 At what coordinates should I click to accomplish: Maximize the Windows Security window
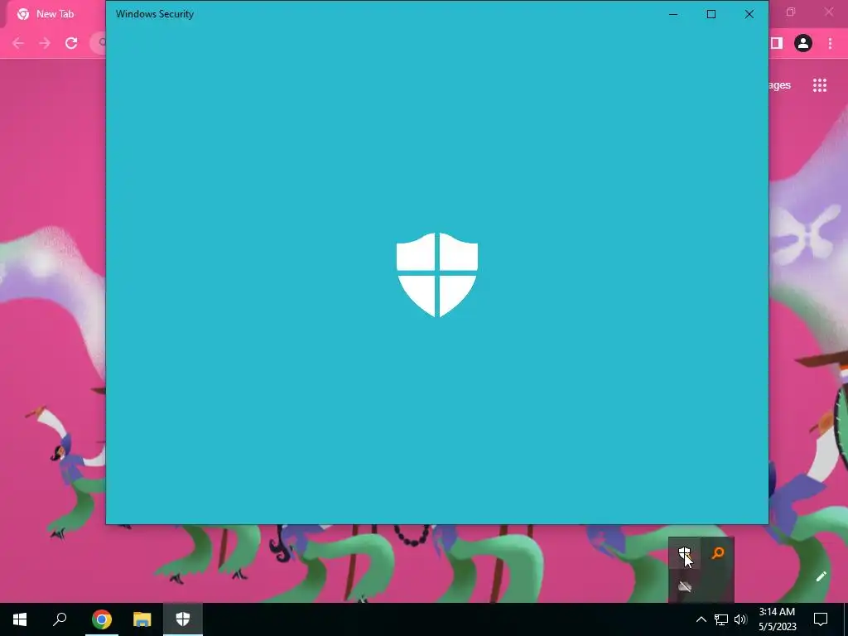(x=711, y=14)
